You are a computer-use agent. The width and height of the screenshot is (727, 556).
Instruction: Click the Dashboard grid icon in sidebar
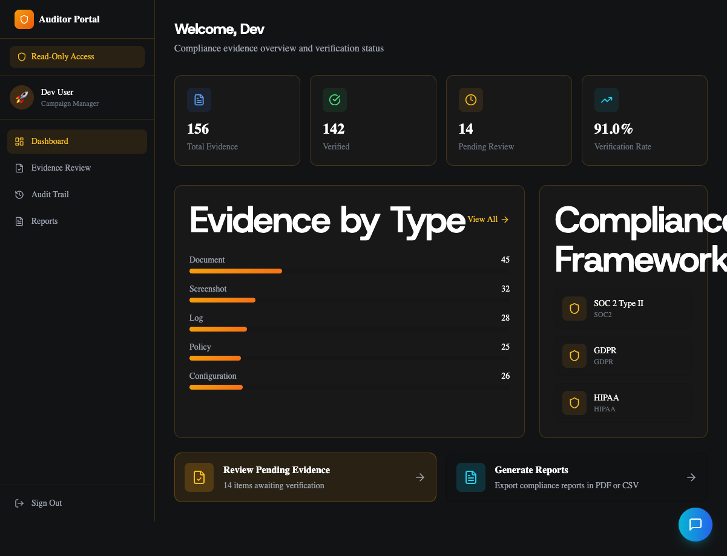(19, 141)
